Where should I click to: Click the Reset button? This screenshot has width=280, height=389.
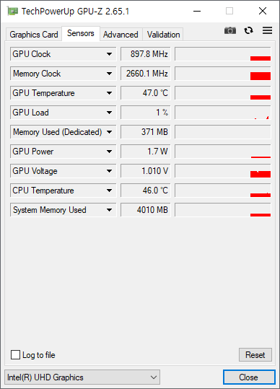click(x=255, y=355)
